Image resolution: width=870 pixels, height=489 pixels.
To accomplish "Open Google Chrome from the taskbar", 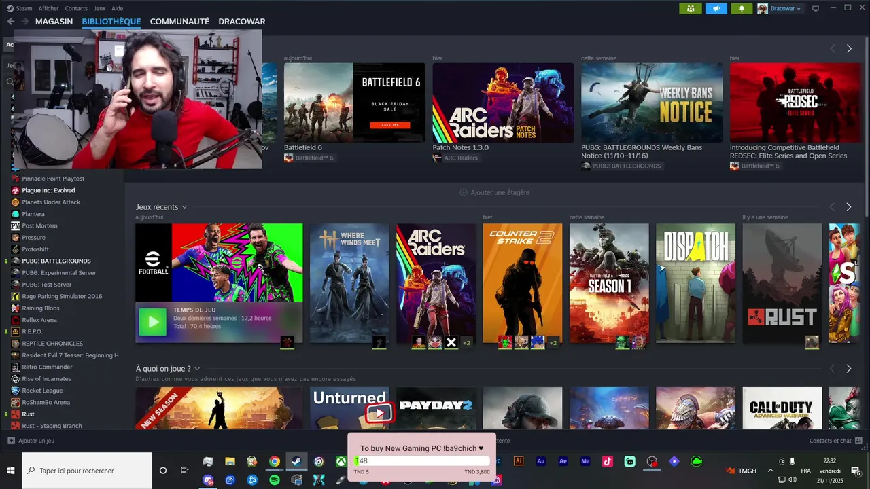I will coord(274,462).
